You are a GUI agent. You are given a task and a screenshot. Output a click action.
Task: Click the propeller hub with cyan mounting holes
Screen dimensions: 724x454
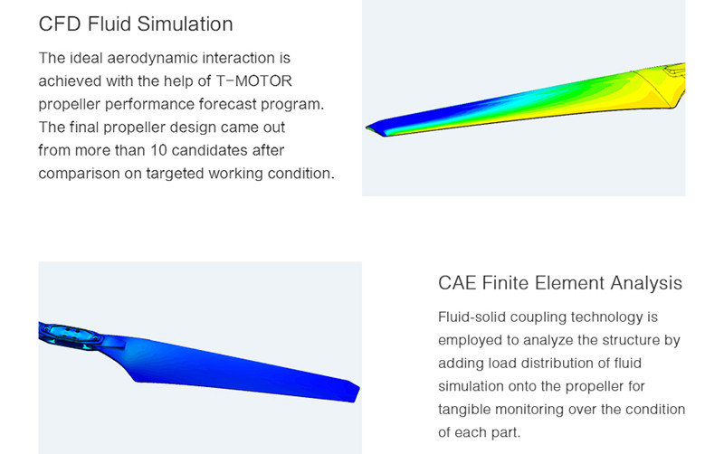(x=69, y=331)
